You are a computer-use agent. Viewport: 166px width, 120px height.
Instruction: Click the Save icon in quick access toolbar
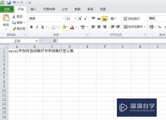[x=9, y=3]
